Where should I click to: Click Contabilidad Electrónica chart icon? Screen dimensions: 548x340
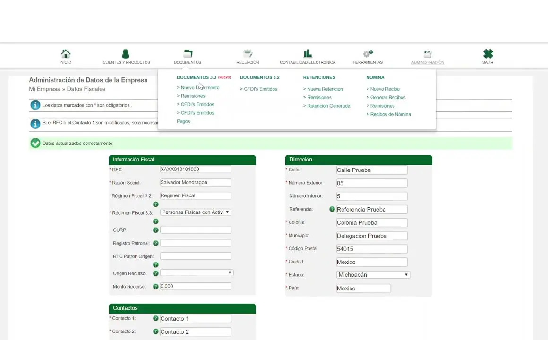tap(308, 54)
